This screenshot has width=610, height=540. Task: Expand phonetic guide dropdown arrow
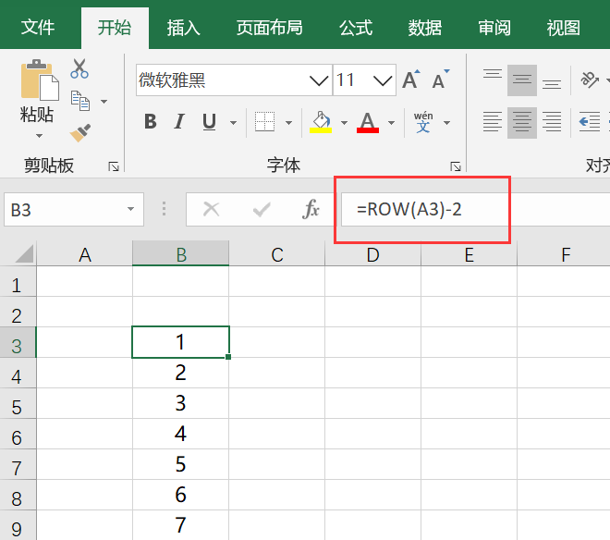(446, 123)
